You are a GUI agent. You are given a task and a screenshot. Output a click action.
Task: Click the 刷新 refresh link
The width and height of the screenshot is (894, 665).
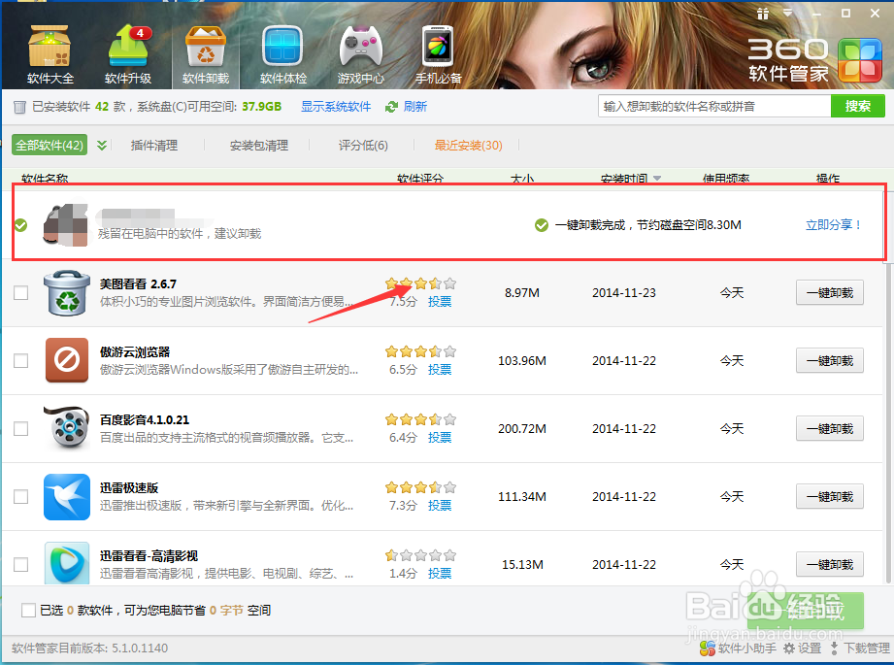pos(415,107)
